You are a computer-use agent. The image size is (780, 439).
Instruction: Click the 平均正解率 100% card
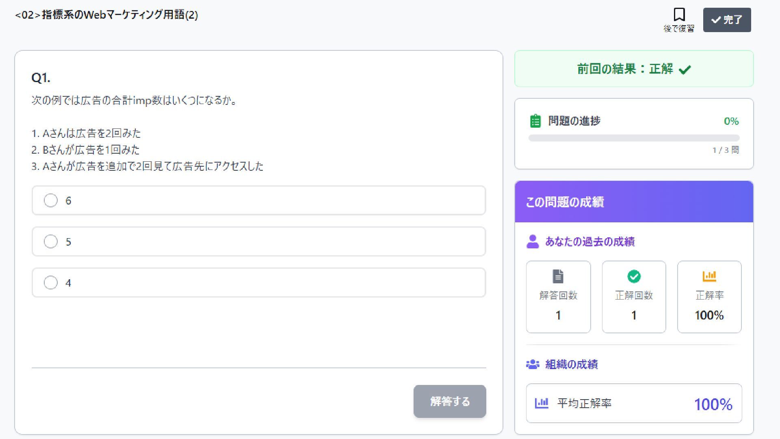(634, 403)
